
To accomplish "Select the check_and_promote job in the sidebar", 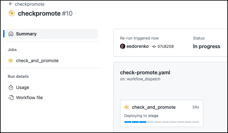I will [x=37, y=61].
